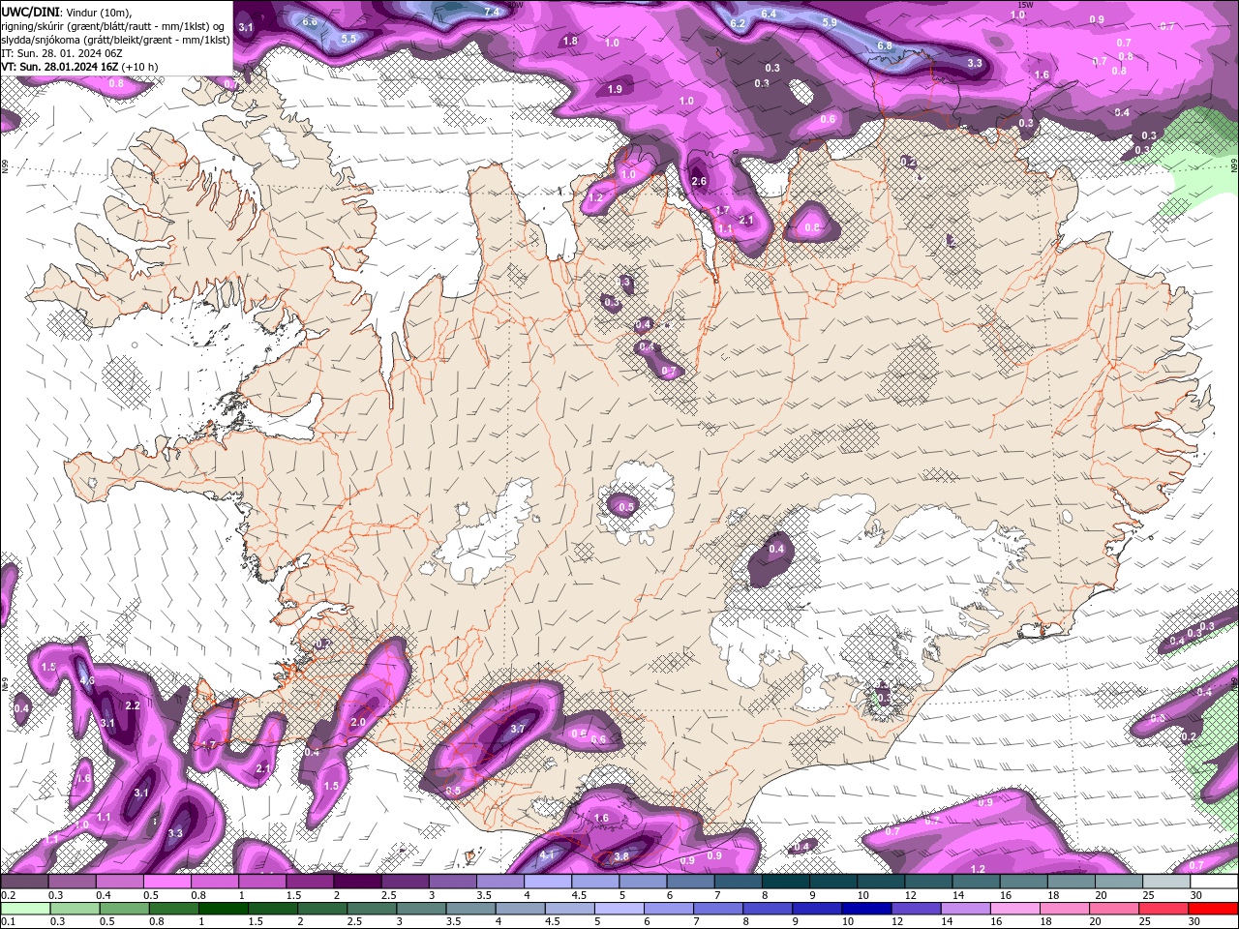Click the "7.4" snowfall value at the top
The image size is (1239, 929).
point(492,12)
